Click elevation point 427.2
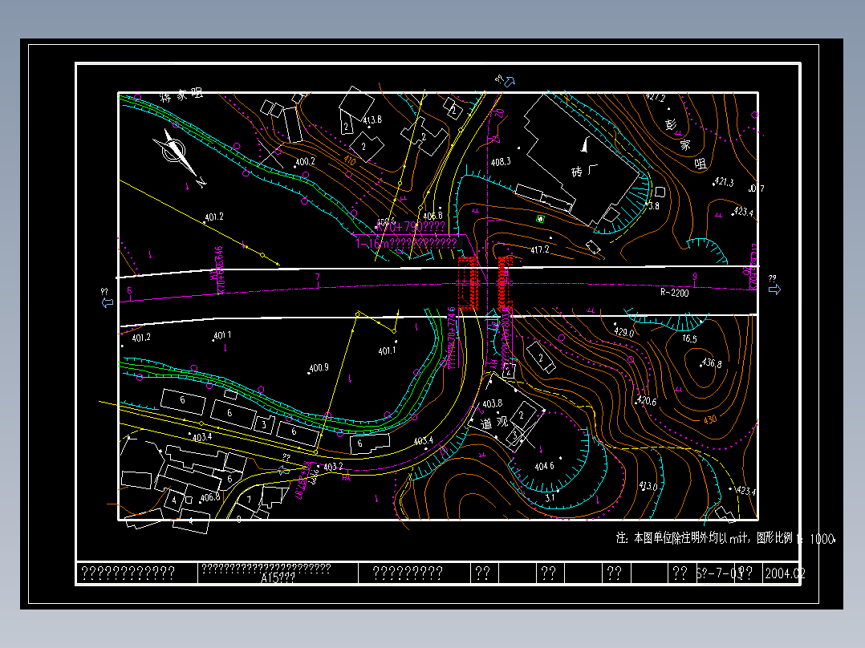 [656, 98]
